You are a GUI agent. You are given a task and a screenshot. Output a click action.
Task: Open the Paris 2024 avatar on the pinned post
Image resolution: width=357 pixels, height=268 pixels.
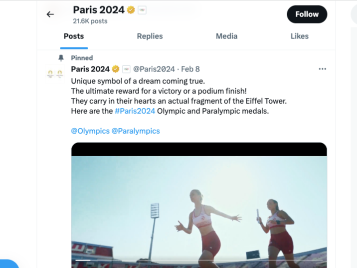[55, 74]
